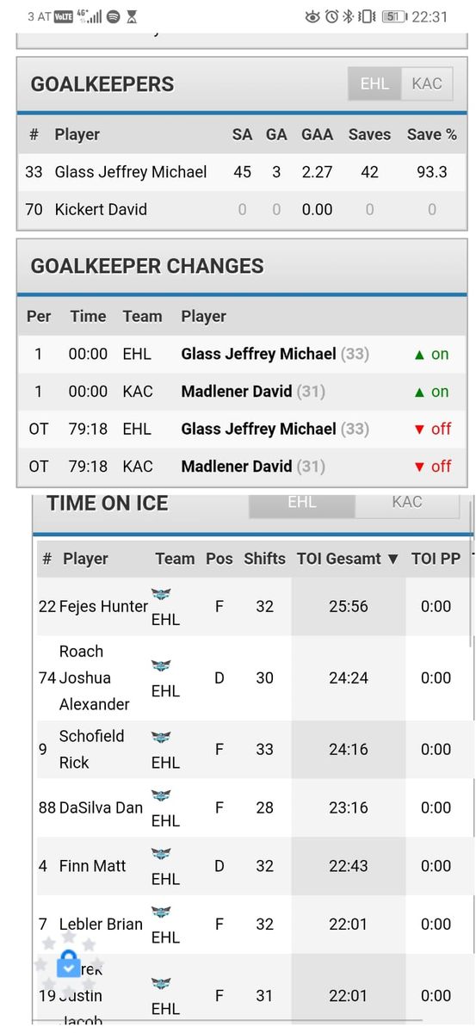
Task: Sort by TOI Gesamt column arrow
Action: coord(393,559)
